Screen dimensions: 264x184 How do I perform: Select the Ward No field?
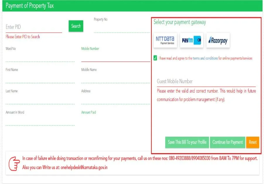[x=40, y=57]
